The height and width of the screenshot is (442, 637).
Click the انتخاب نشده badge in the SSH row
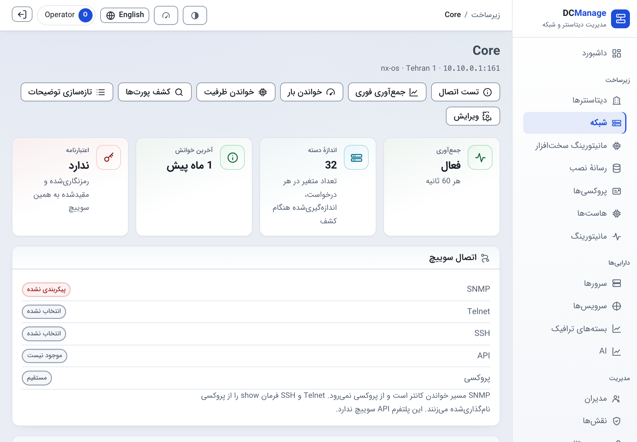pos(44,334)
